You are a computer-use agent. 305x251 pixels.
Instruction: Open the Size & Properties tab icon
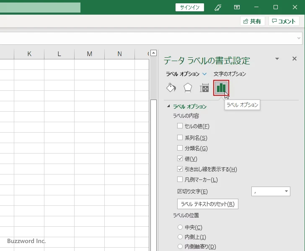[x=204, y=88]
